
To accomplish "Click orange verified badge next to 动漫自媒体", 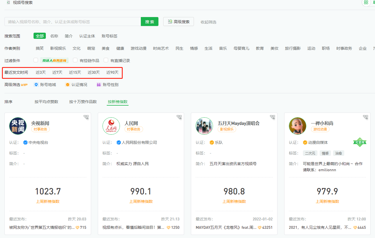I will [x=305, y=142].
